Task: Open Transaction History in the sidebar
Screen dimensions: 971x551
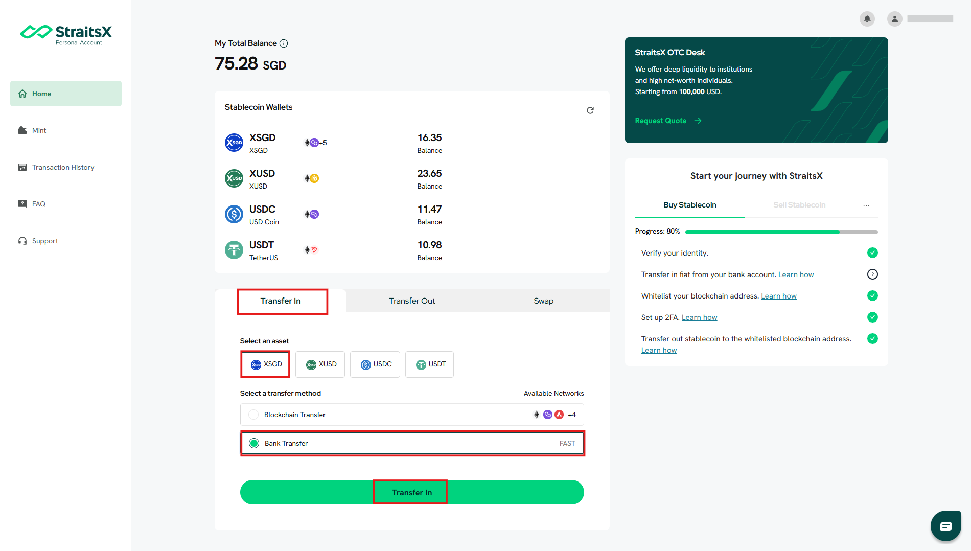Action: pyautogui.click(x=66, y=167)
